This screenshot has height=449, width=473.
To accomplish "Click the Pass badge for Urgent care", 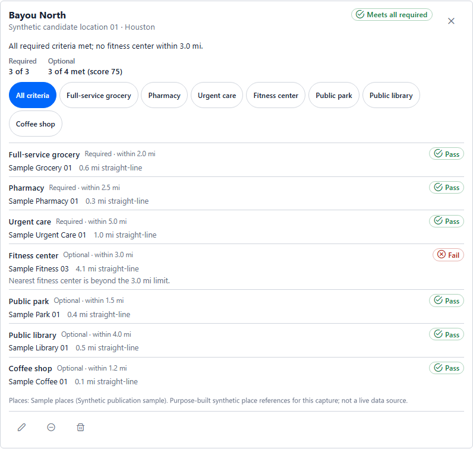I will (x=446, y=222).
